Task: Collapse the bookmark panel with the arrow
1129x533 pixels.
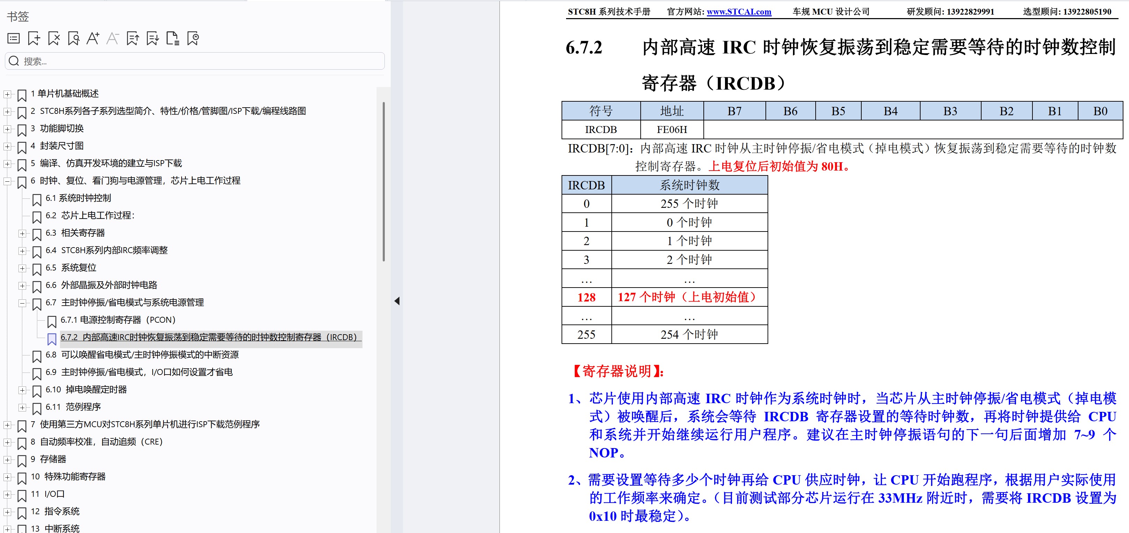Action: [397, 301]
